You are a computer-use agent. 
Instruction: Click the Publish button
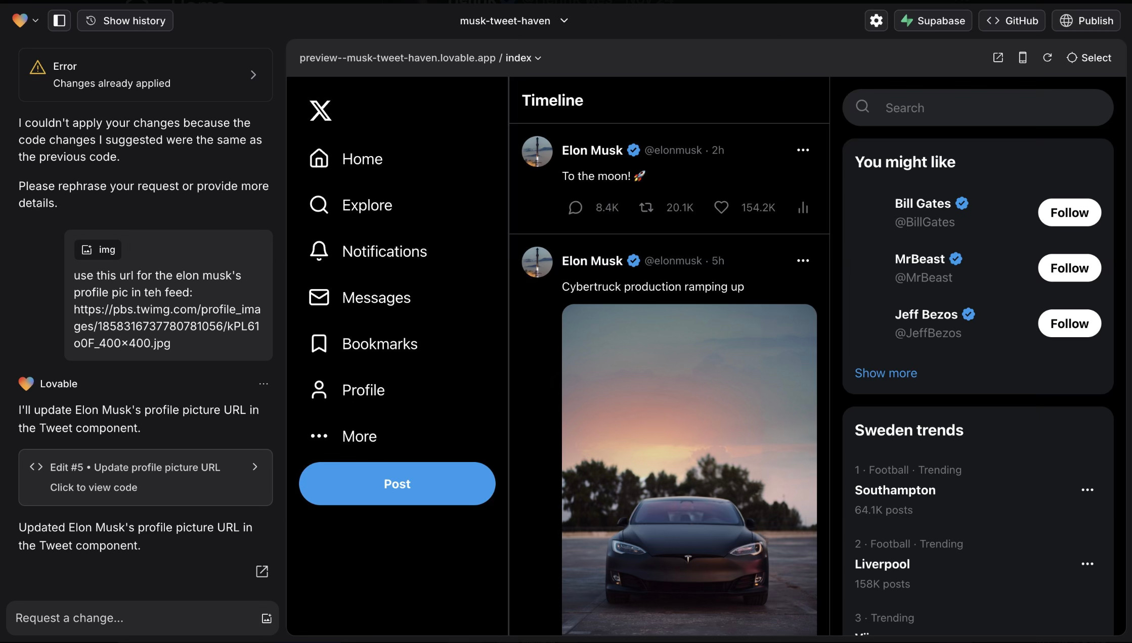pos(1086,20)
